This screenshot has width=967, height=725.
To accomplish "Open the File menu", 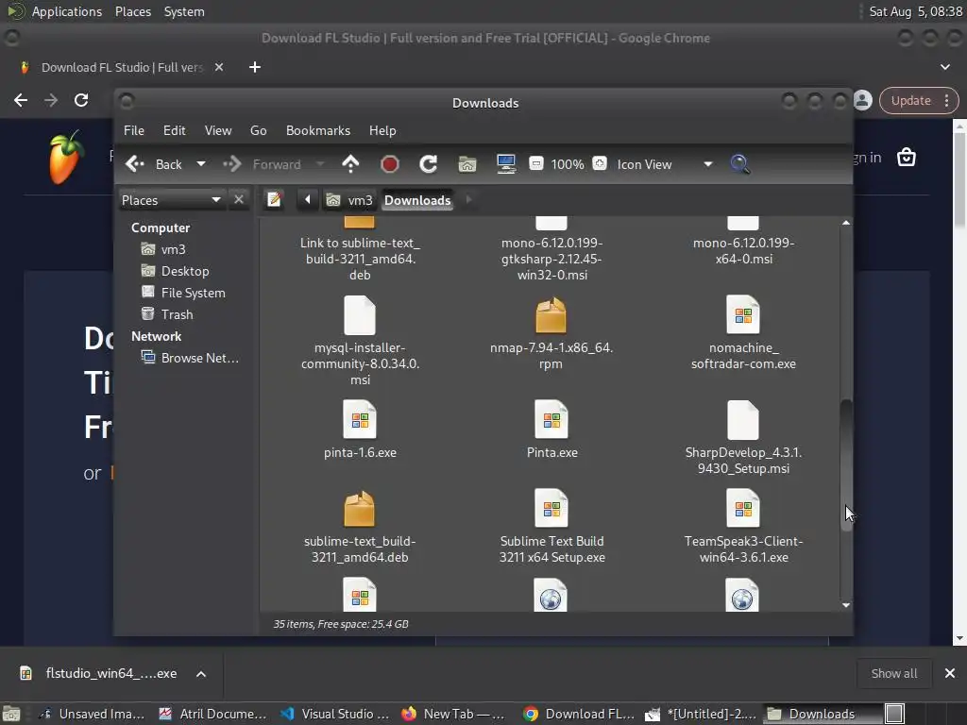I will click(134, 130).
